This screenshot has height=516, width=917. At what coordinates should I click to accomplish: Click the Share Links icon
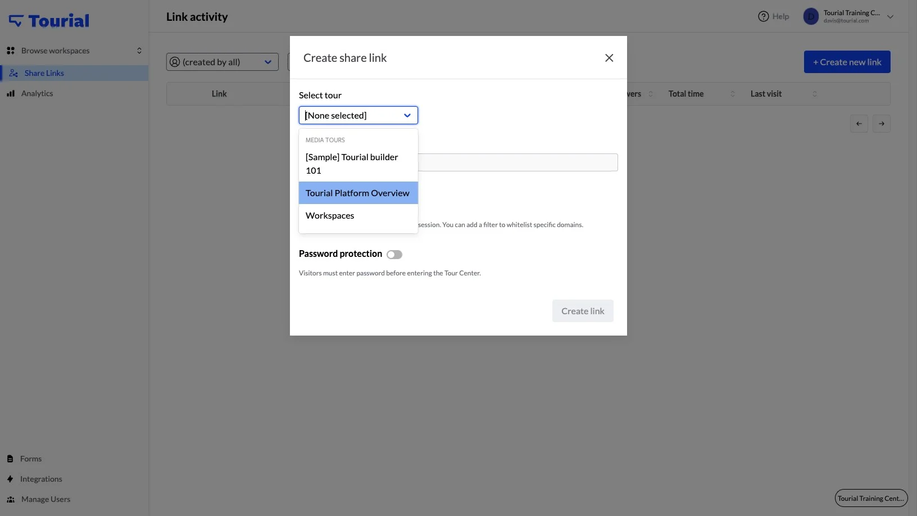pyautogui.click(x=13, y=73)
